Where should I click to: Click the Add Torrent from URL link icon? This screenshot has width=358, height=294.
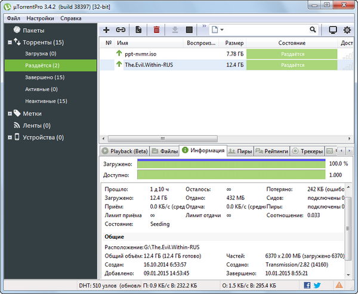[x=121, y=29]
